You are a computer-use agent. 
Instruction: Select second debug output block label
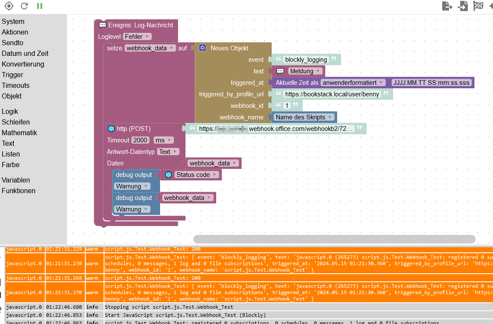133,198
